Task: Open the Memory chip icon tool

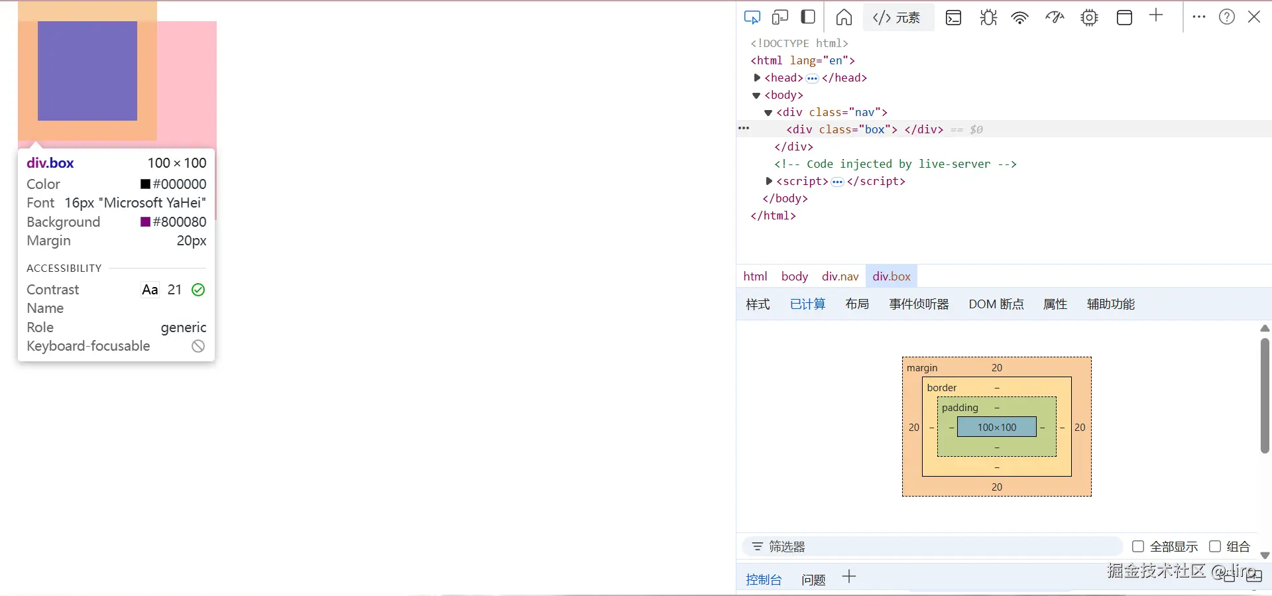Action: (1090, 17)
